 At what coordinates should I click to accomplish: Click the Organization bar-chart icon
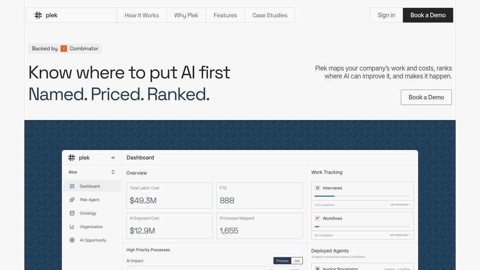point(72,226)
